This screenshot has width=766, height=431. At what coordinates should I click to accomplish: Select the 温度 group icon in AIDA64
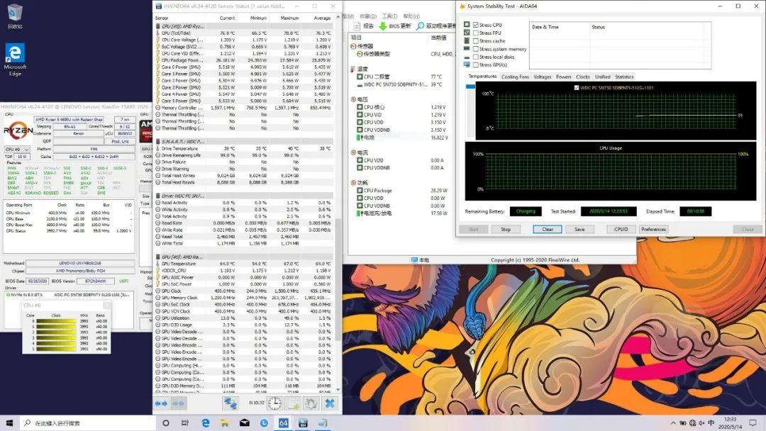(353, 69)
